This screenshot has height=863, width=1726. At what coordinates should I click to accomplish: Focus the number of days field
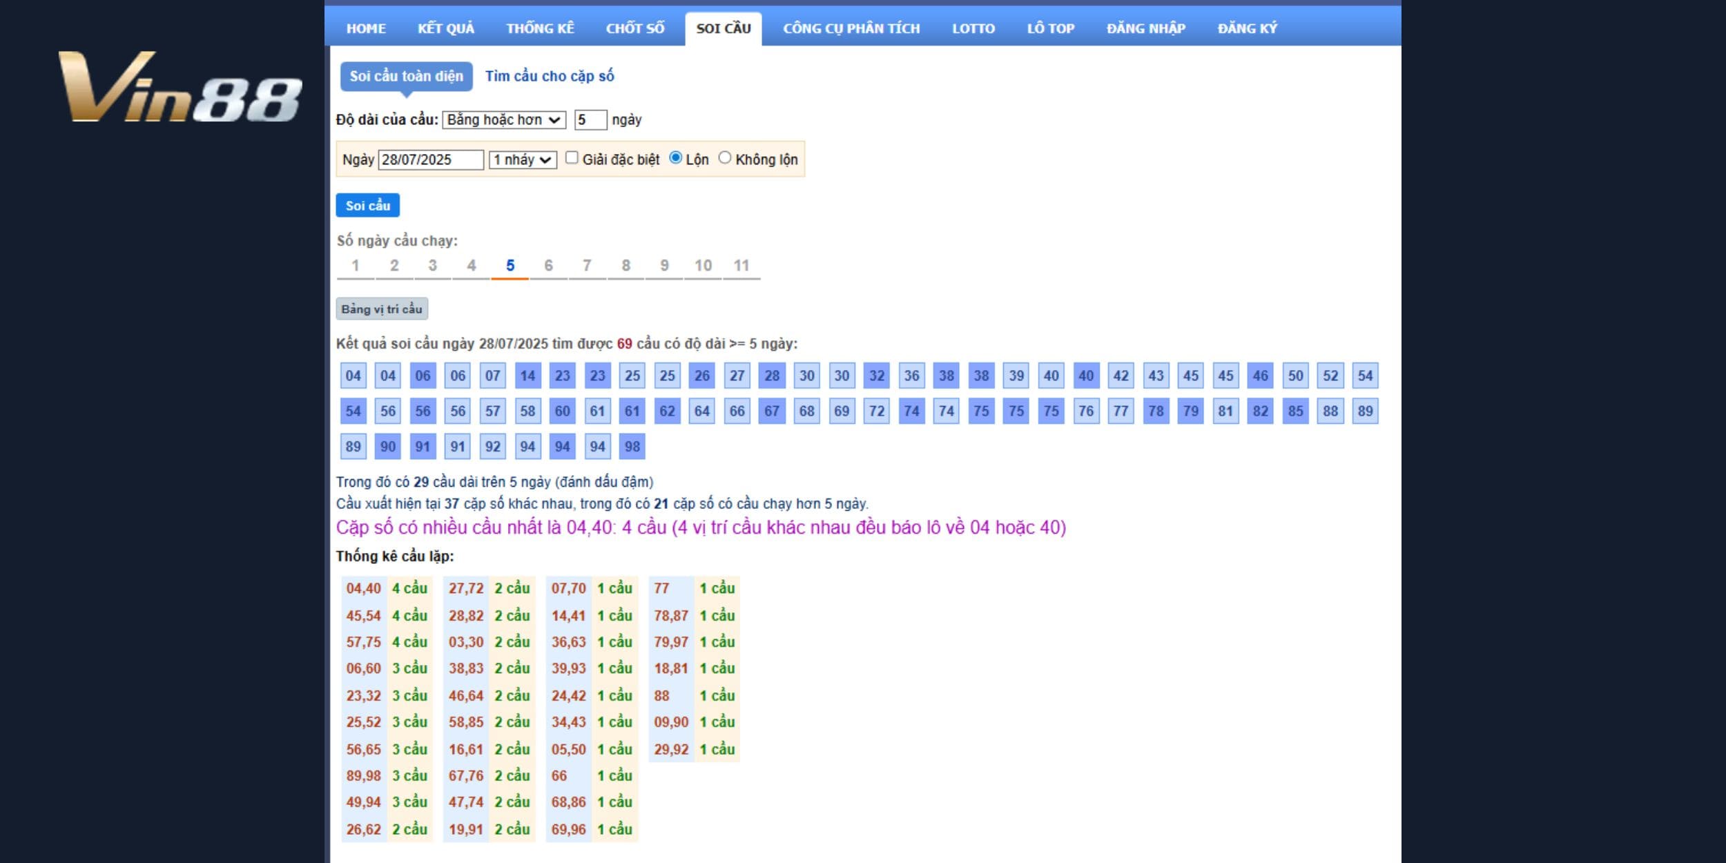tap(590, 119)
